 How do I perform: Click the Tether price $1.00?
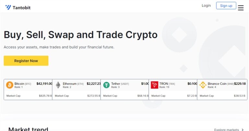(145, 84)
